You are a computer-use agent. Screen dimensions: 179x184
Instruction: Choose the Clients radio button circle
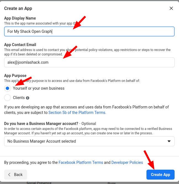7,98
